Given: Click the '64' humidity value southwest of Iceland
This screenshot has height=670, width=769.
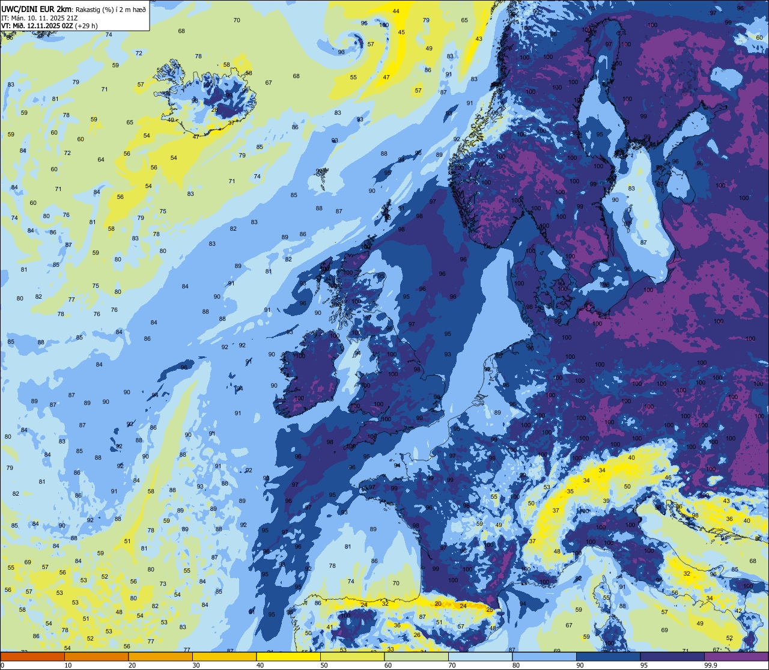Looking at the screenshot, I should point(101,159).
